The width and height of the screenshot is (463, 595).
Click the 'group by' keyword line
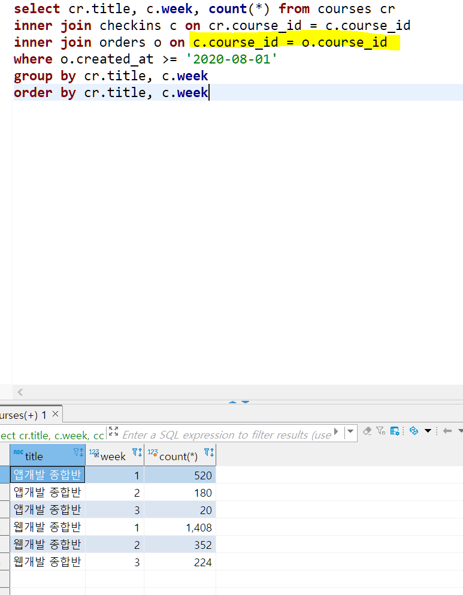[45, 76]
